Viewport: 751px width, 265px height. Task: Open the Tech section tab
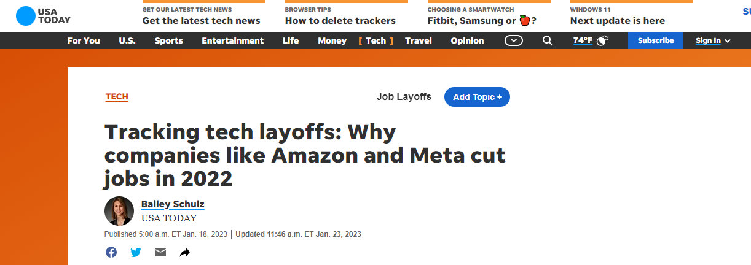coord(375,40)
